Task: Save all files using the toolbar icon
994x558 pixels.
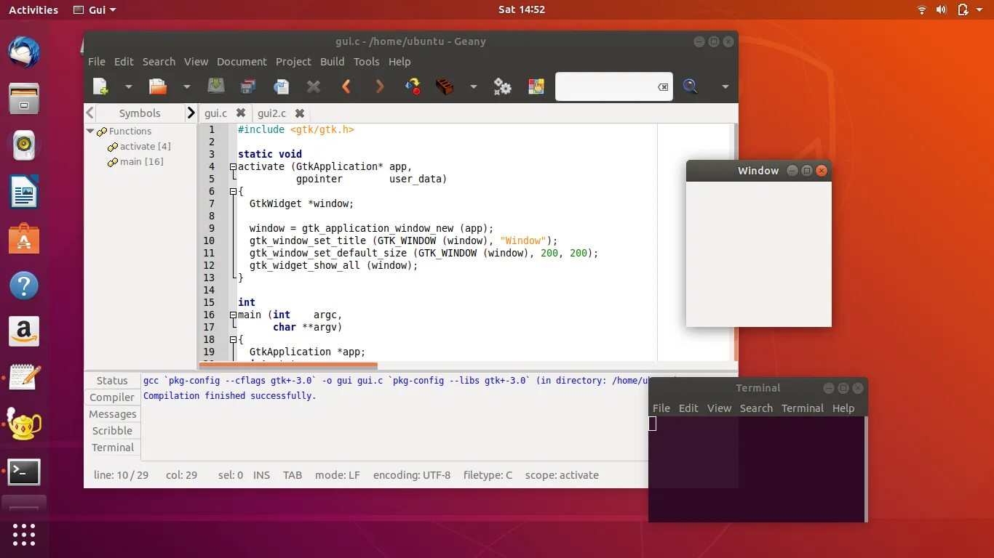Action: click(248, 86)
